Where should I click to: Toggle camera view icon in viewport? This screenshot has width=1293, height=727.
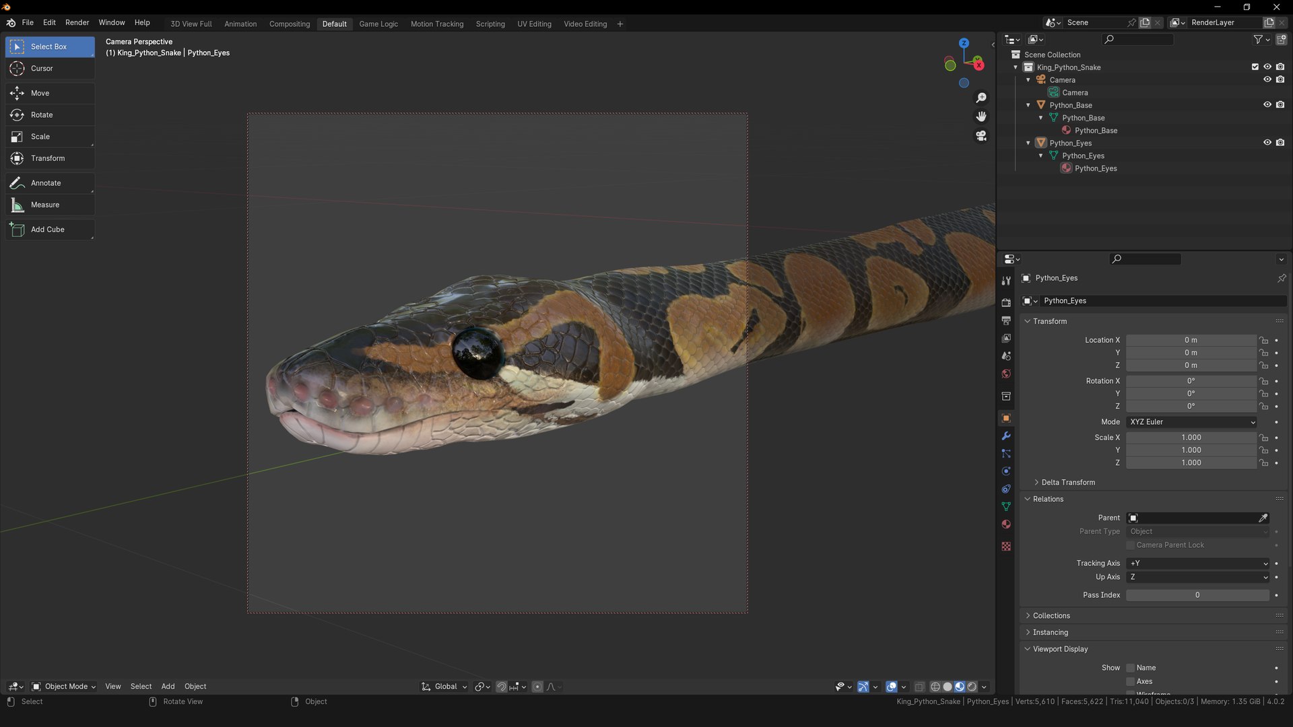(981, 136)
